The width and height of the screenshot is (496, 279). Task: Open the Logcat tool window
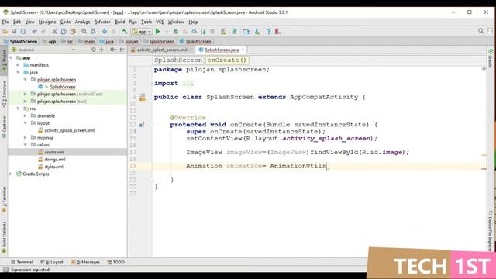52,262
